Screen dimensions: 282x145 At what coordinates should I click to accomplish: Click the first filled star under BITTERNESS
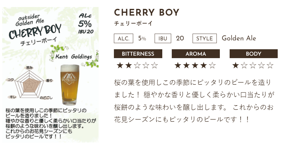(x=120, y=65)
